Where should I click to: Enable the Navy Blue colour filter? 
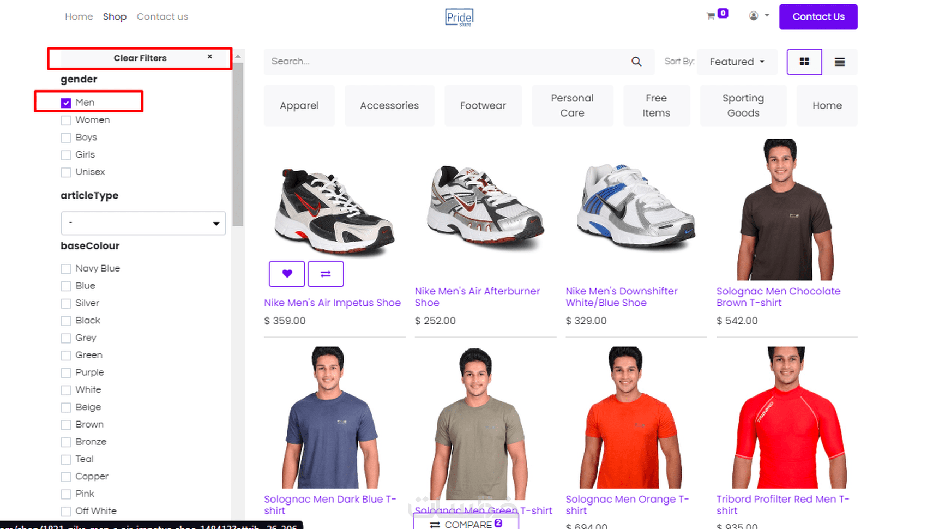(x=66, y=269)
